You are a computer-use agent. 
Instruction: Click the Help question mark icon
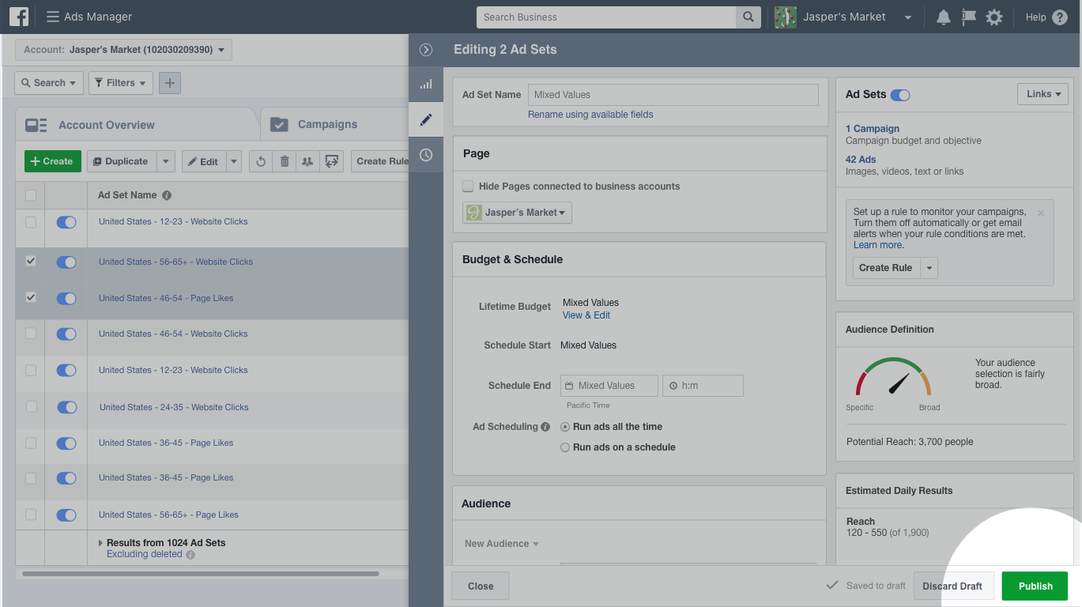tap(1060, 17)
